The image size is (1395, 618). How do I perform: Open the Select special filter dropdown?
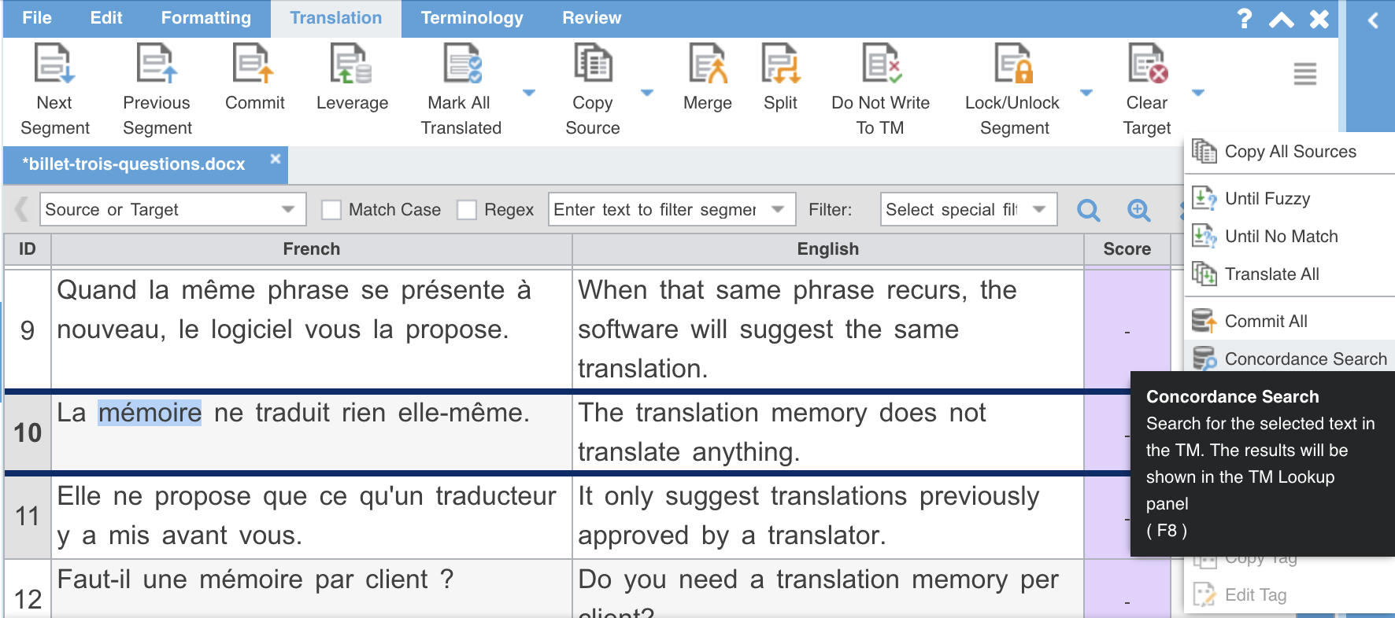(x=968, y=209)
